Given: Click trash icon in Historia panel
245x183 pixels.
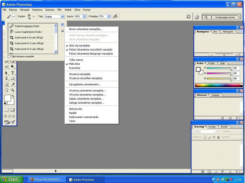Looking at the screenshot, I should 237,118.
